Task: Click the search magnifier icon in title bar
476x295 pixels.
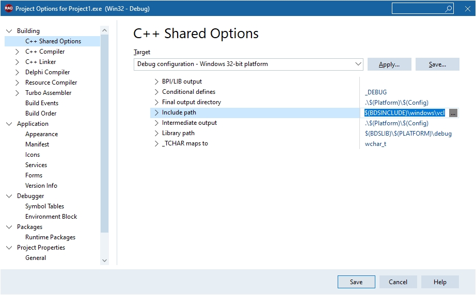Action: (448, 9)
